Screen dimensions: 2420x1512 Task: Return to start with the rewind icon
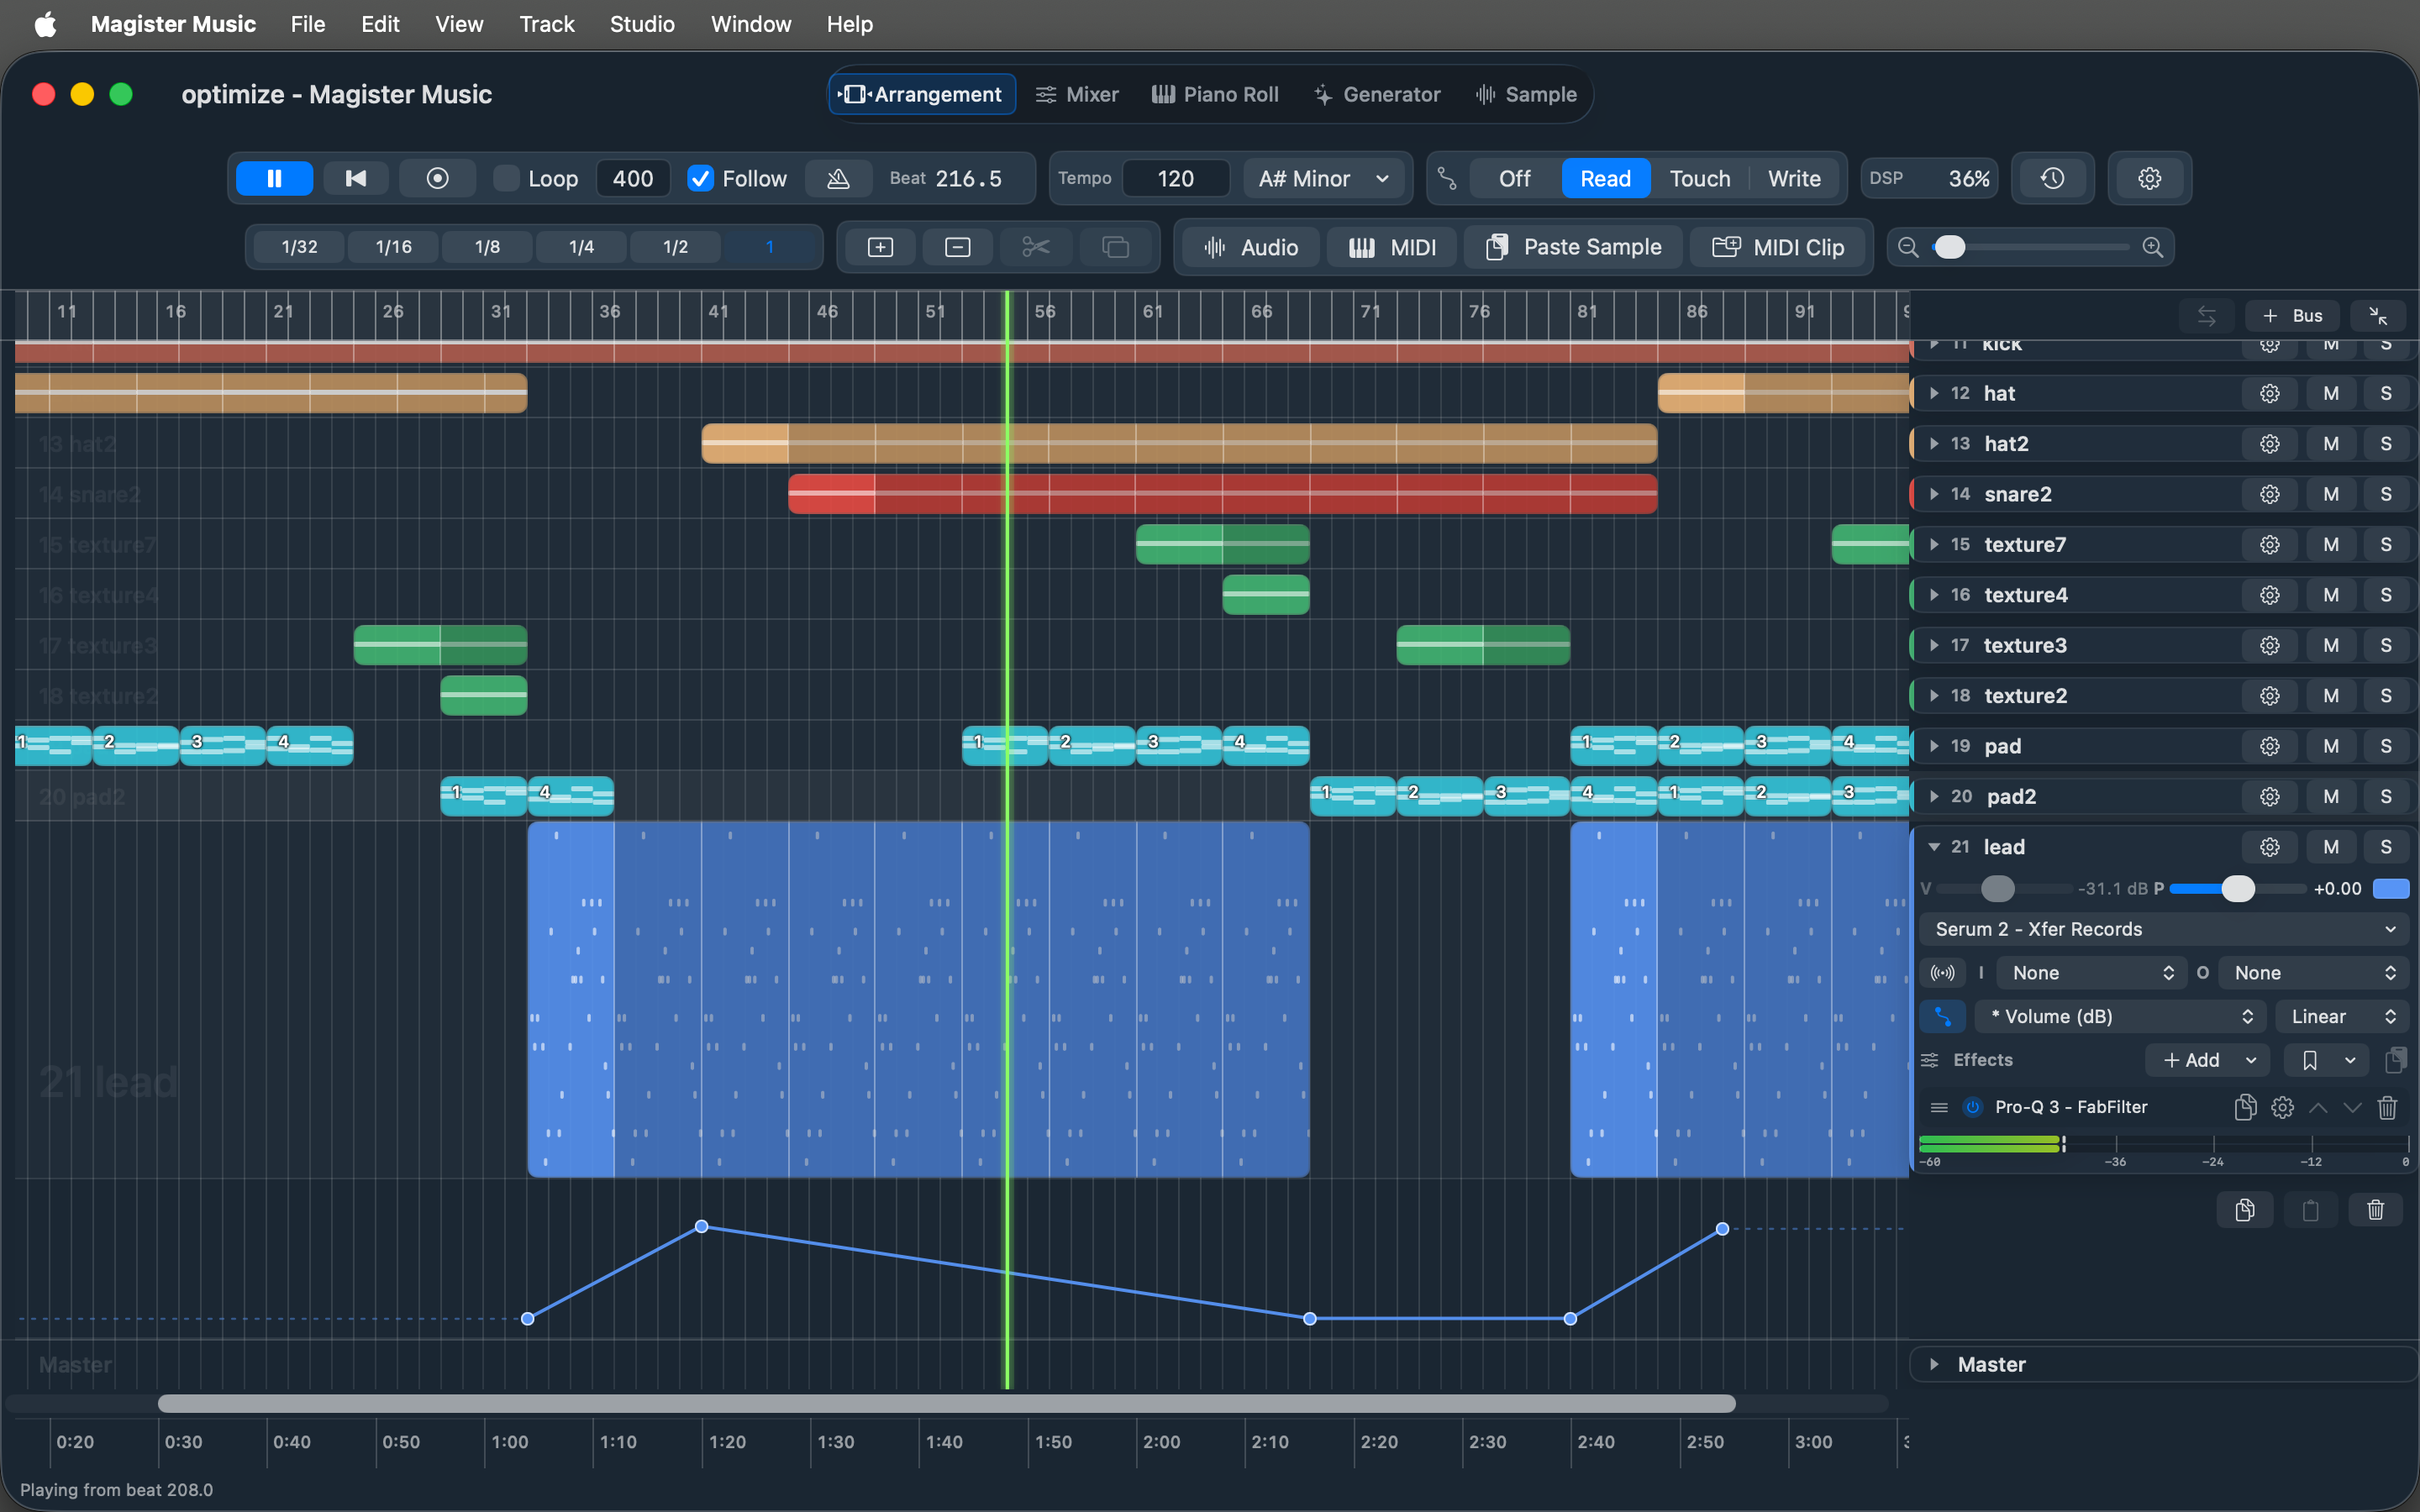(x=355, y=178)
